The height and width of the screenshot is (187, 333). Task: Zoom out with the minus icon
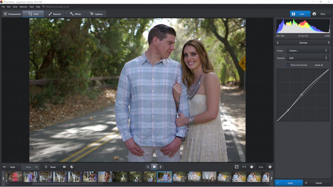(x=252, y=167)
